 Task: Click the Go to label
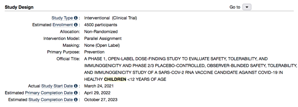[x=235, y=7]
